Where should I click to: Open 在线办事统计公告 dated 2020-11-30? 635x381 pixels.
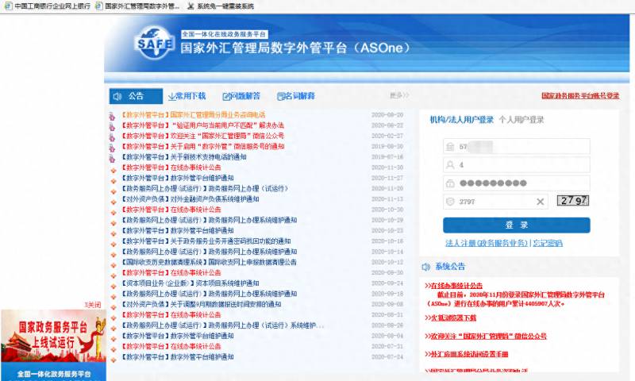pos(171,167)
